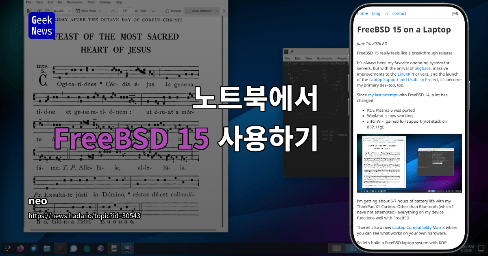Switch to Okular via its taskbar entry
The image size is (488, 256).
click(x=114, y=247)
